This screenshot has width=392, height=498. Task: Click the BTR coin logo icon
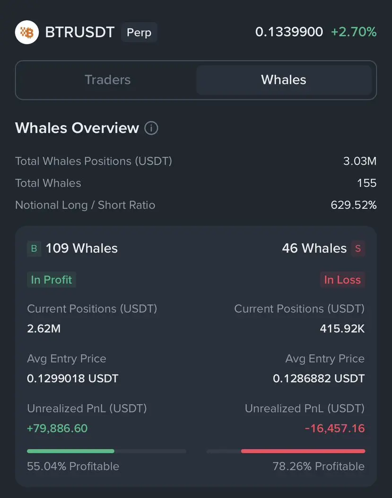[x=26, y=32]
